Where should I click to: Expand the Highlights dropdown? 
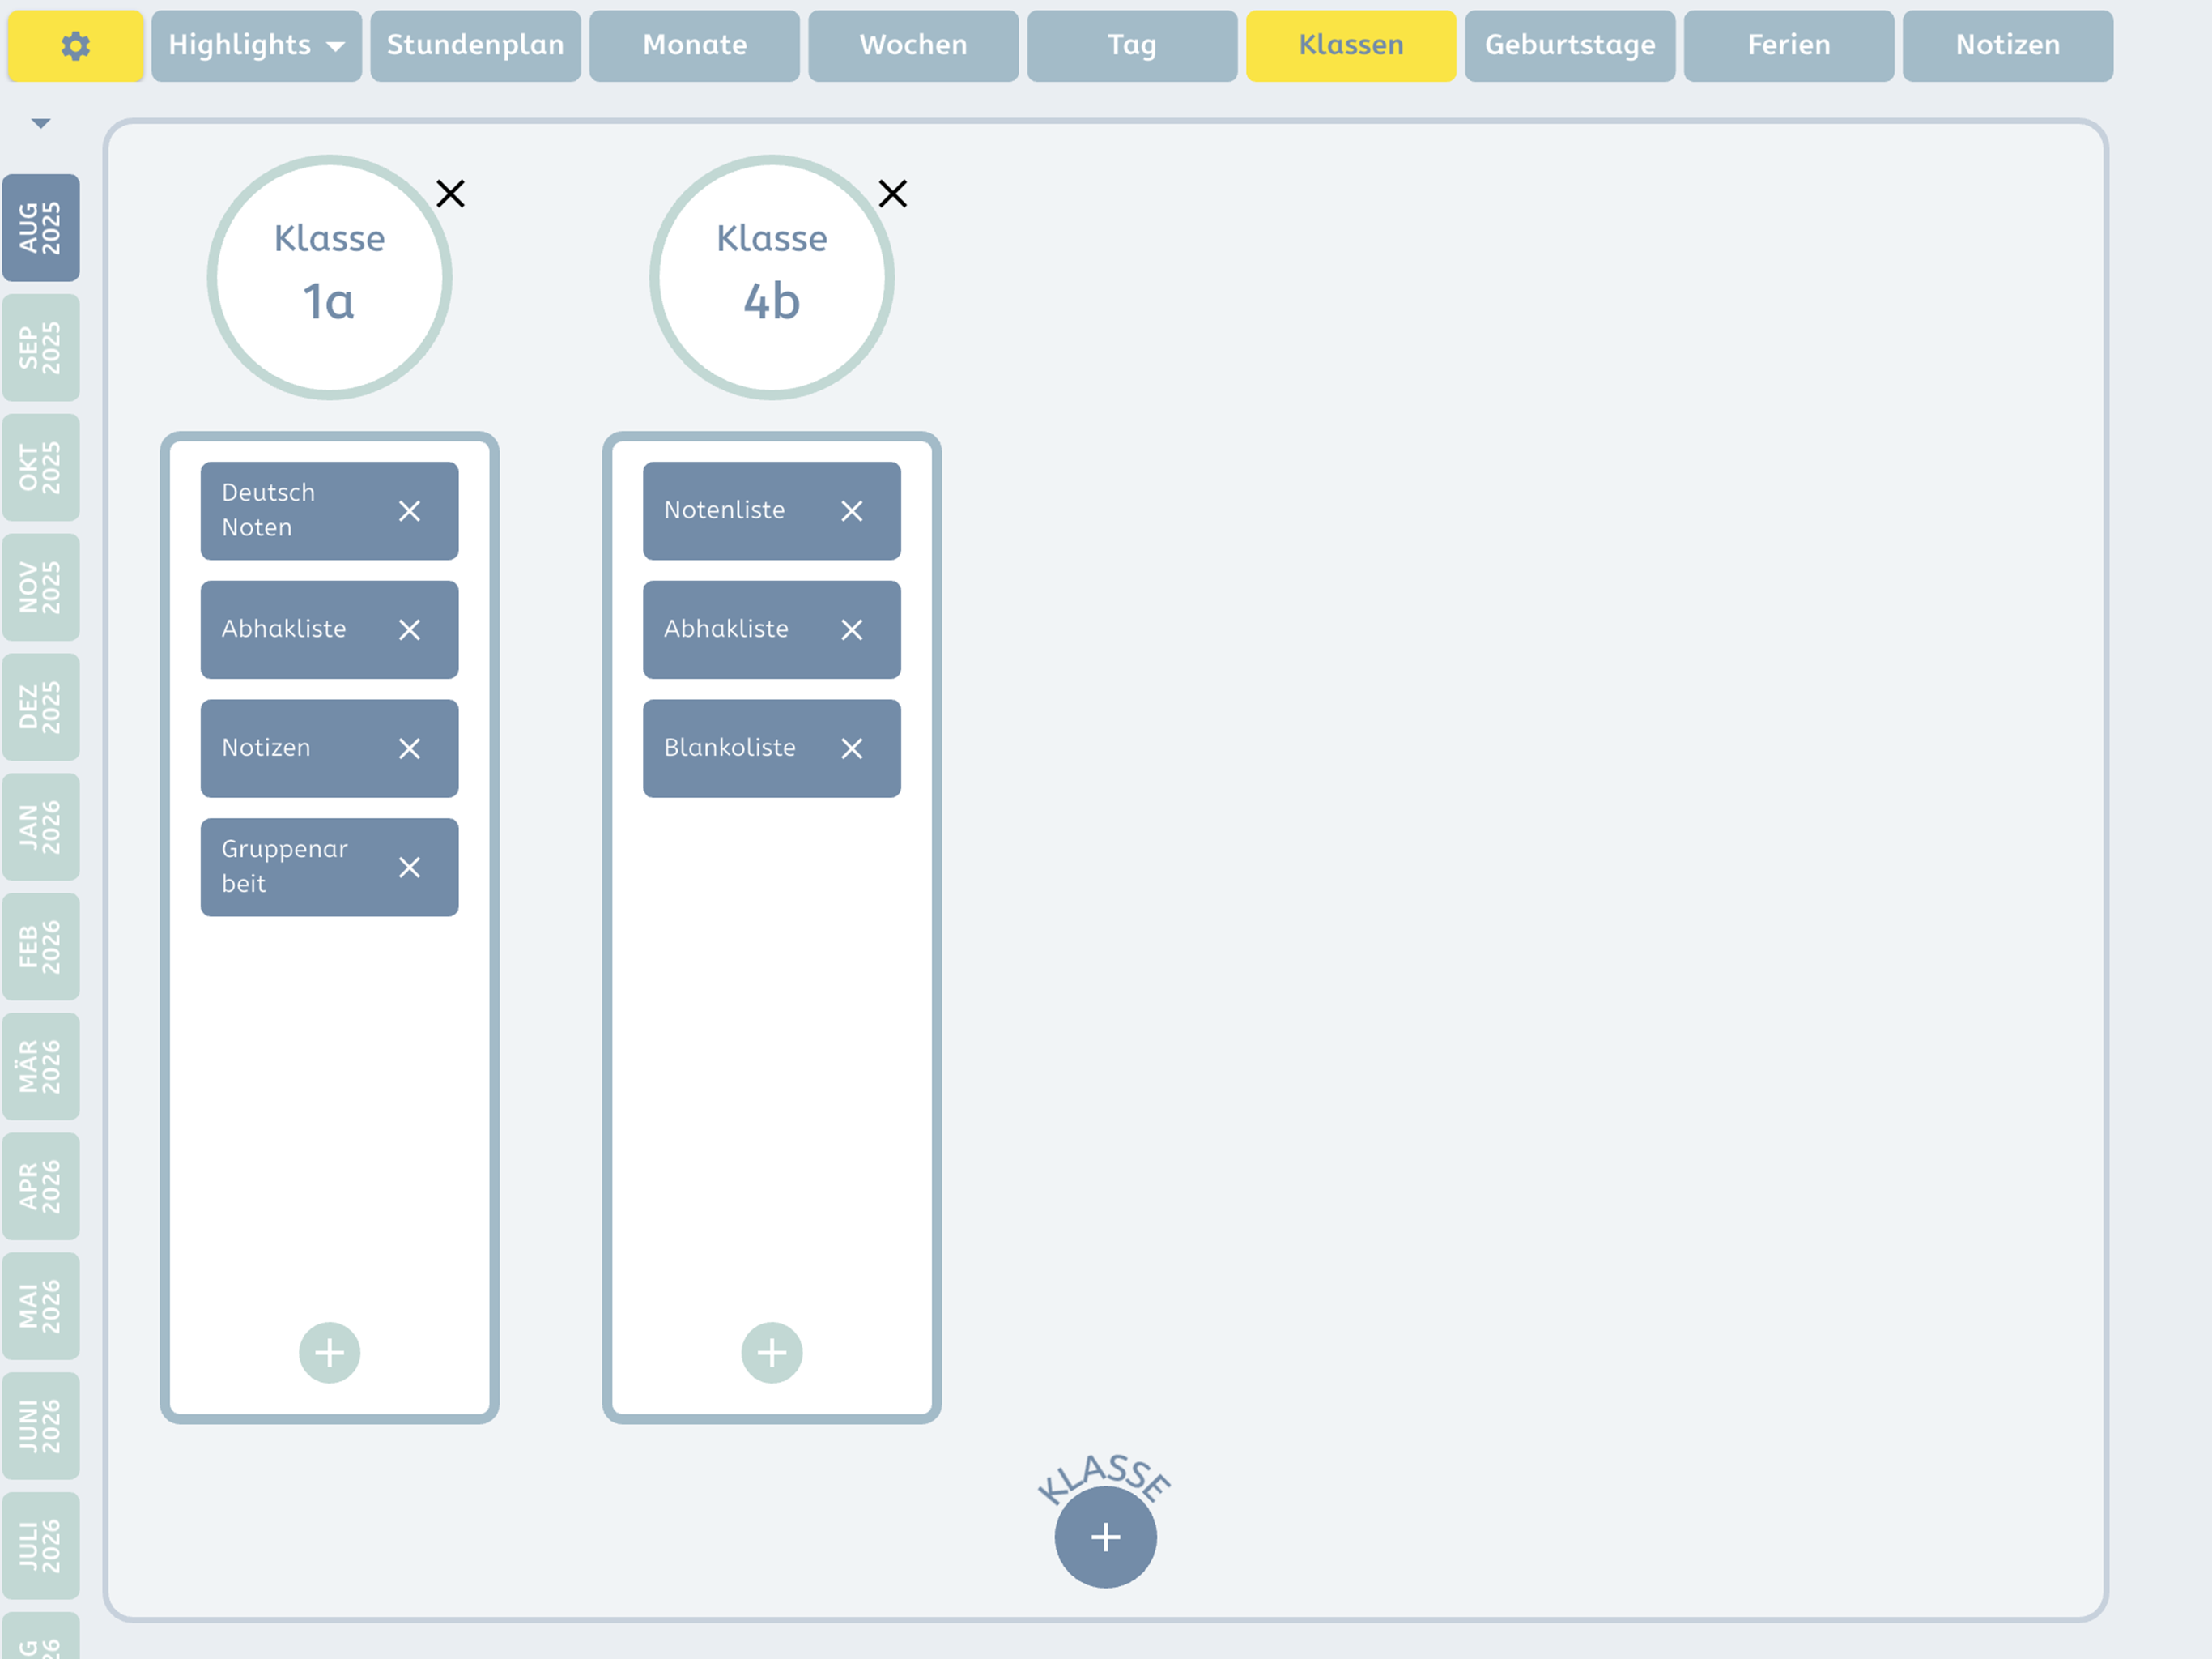[x=257, y=45]
